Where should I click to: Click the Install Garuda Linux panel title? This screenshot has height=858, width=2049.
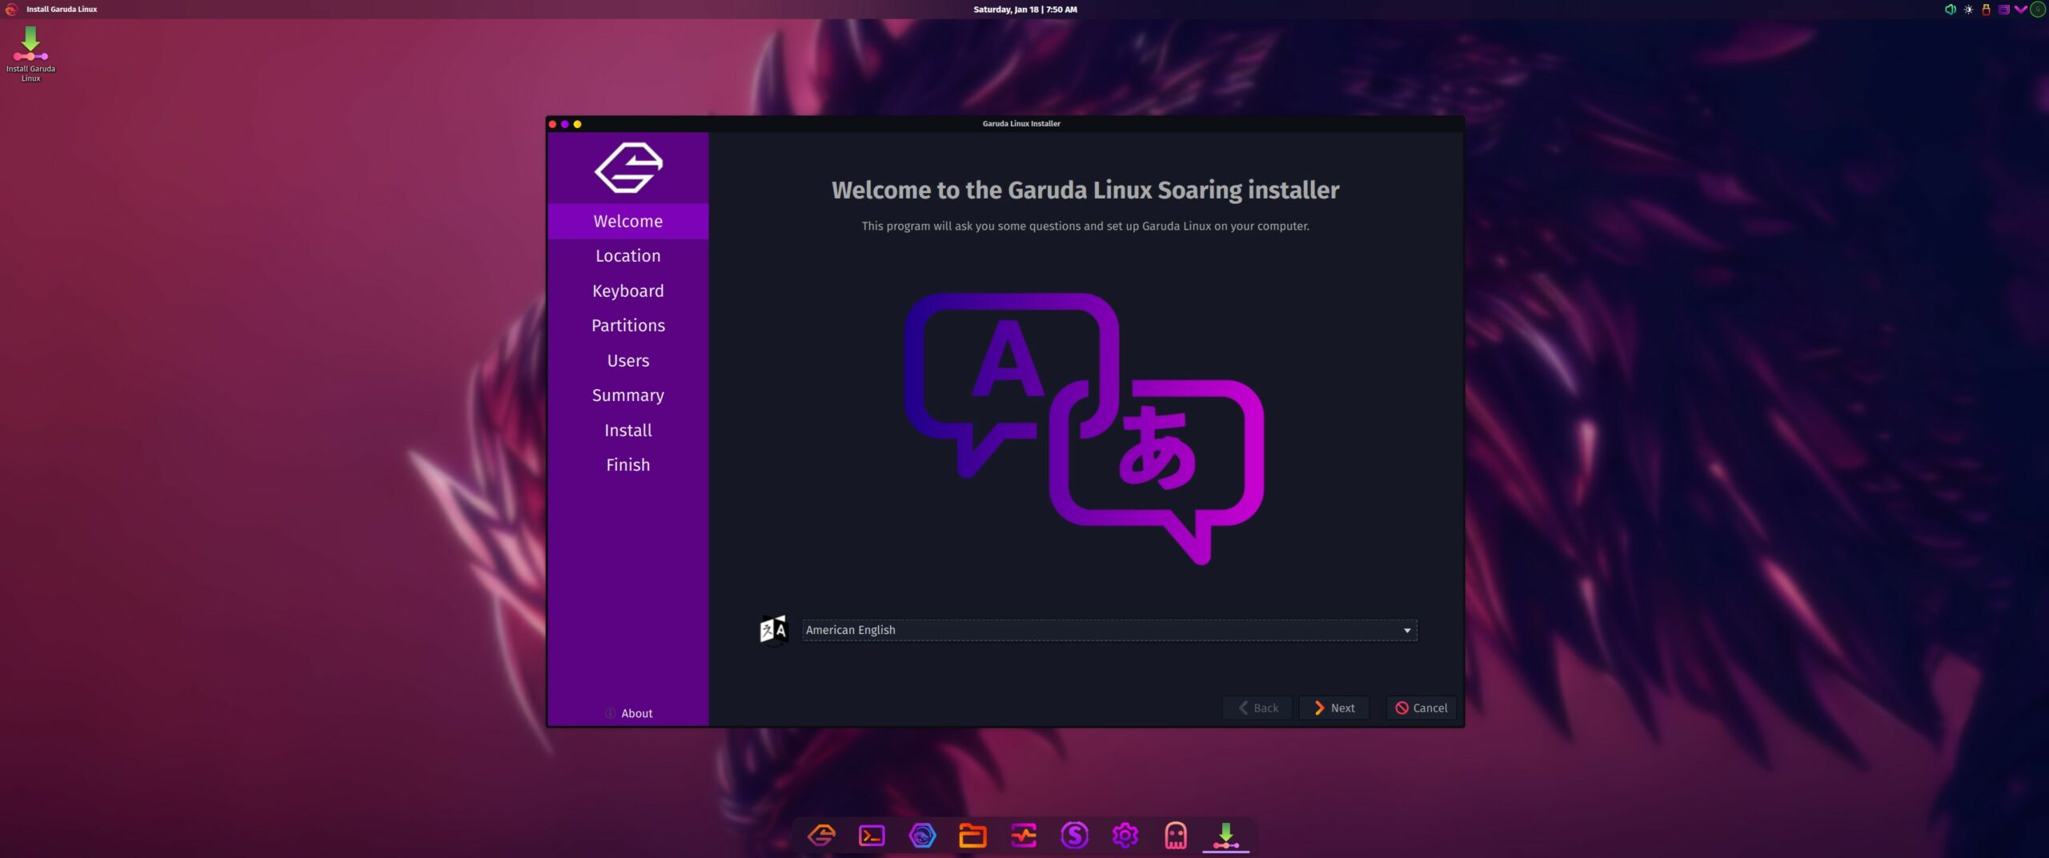click(x=62, y=10)
